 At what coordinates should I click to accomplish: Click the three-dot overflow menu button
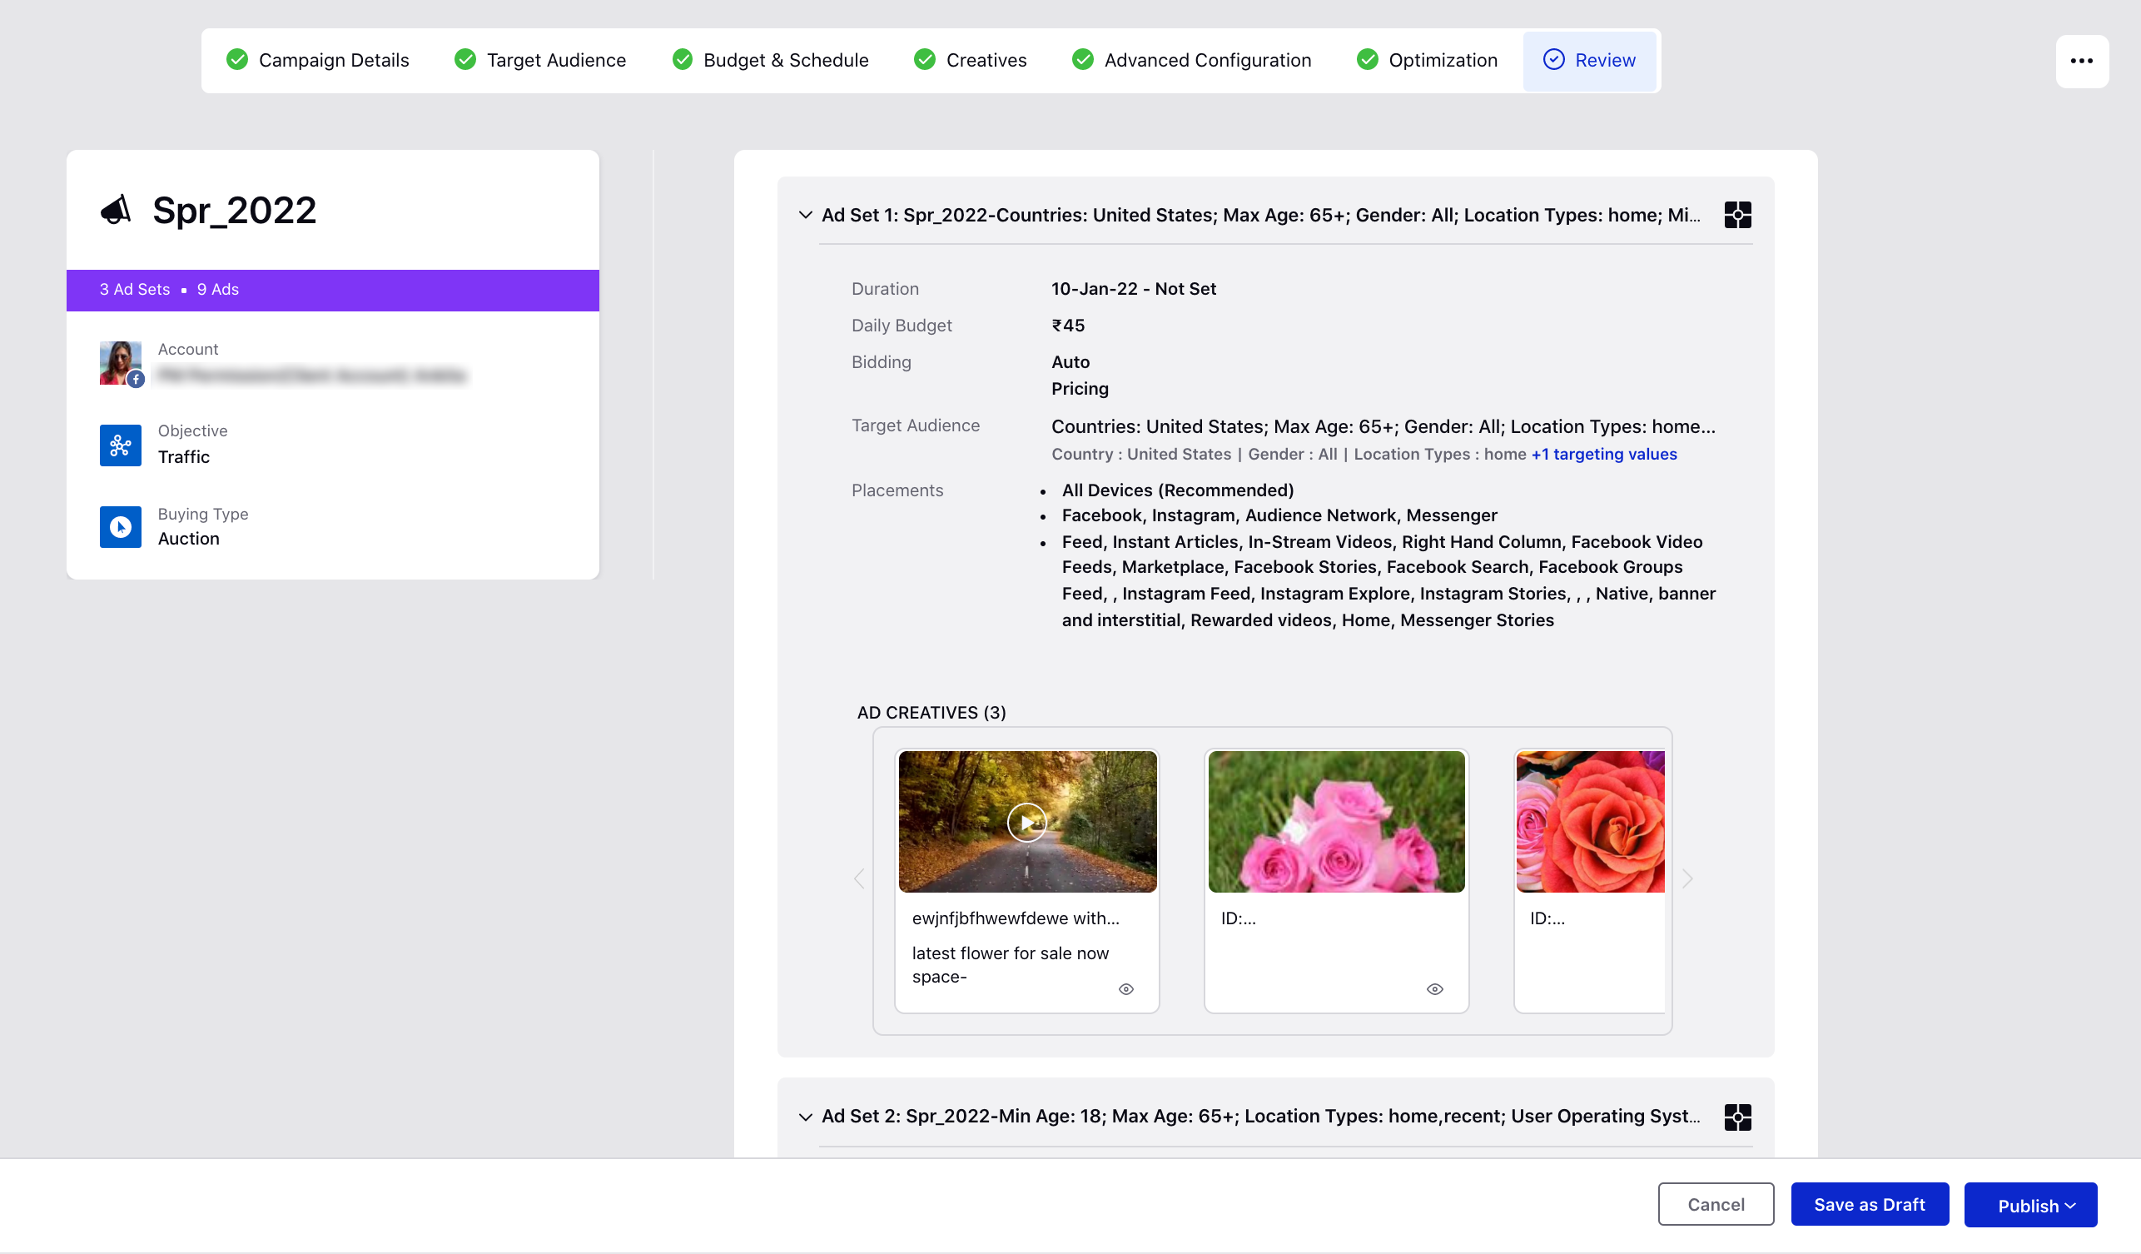click(x=2084, y=60)
